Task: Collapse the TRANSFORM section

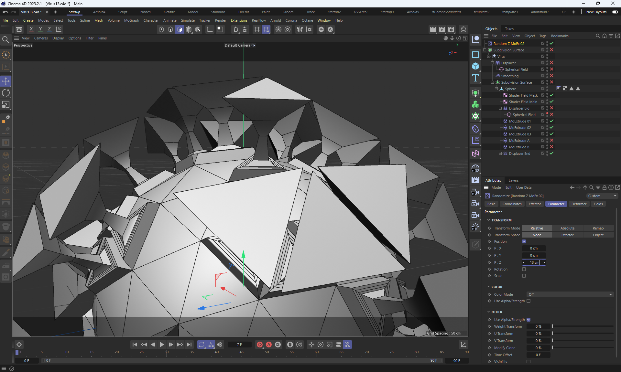Action: tap(488, 220)
